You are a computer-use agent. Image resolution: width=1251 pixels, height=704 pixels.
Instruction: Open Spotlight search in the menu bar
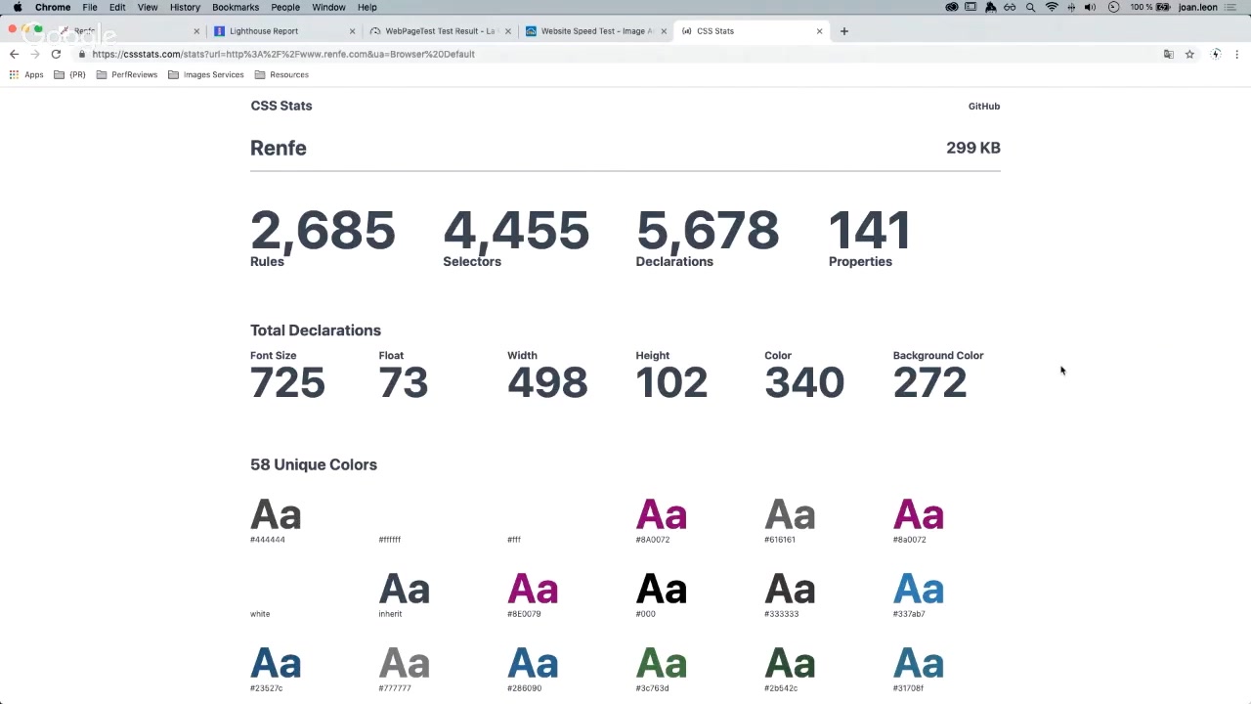pos(1030,7)
